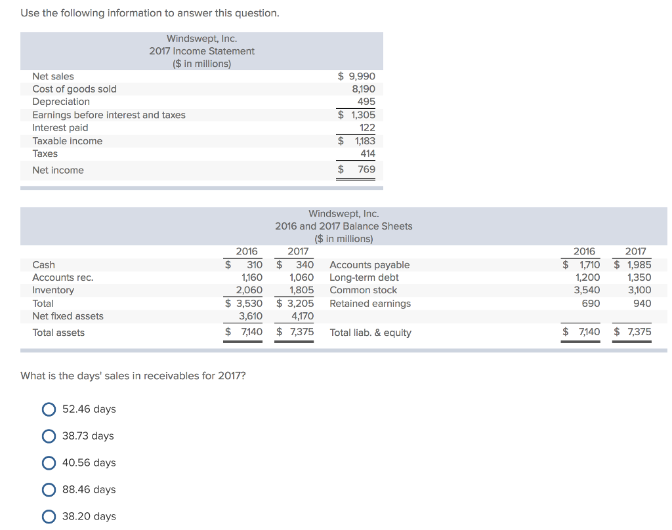Viewport: 672px width, 530px height.
Task: Click the '2017 Income Statement' heading
Action: (202, 51)
